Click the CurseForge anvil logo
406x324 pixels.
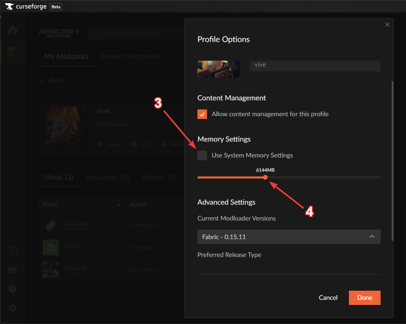tap(10, 6)
